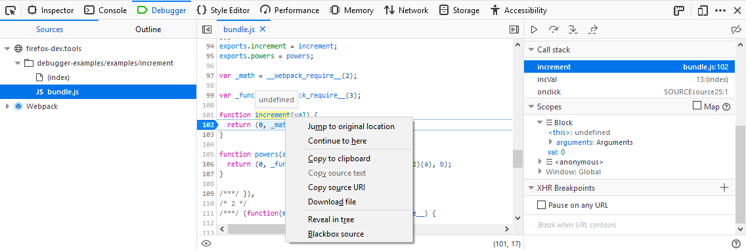Click the editor vertical scrollbar thumb
Viewport: 746px width, 251px height.
pyautogui.click(x=517, y=159)
